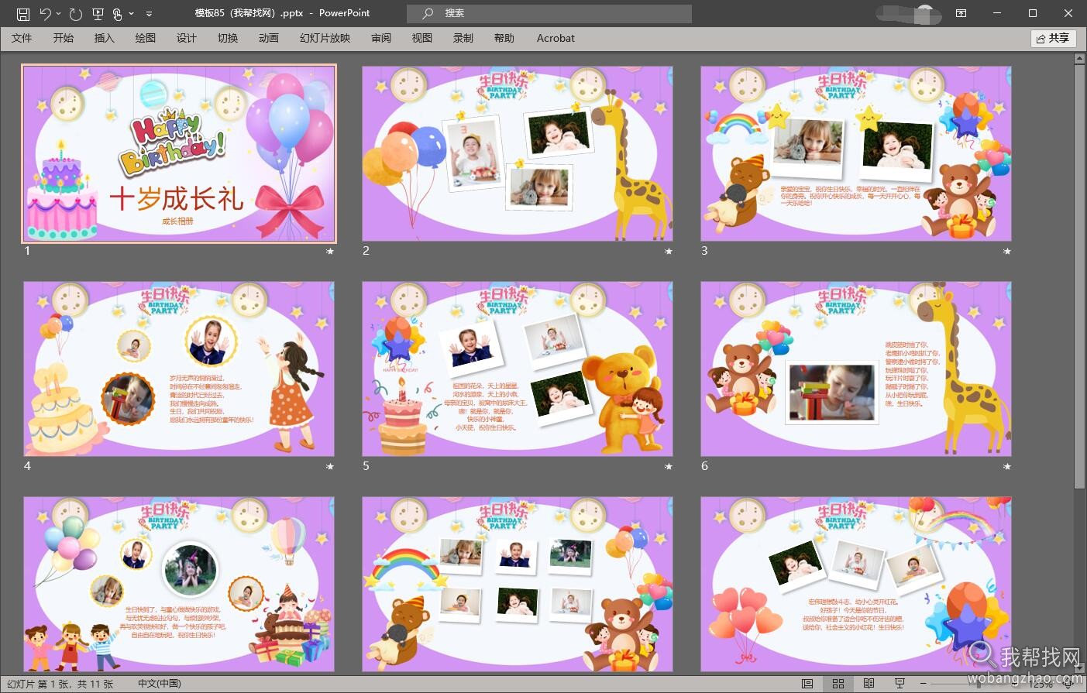Select slide 1 titled 十岁成长礼

[179, 153]
